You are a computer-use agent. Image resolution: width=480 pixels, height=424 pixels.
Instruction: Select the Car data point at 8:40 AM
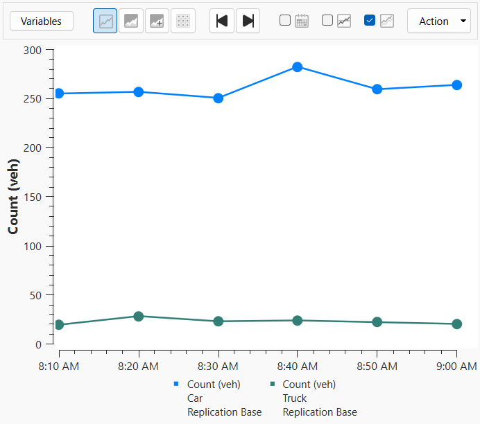[297, 67]
